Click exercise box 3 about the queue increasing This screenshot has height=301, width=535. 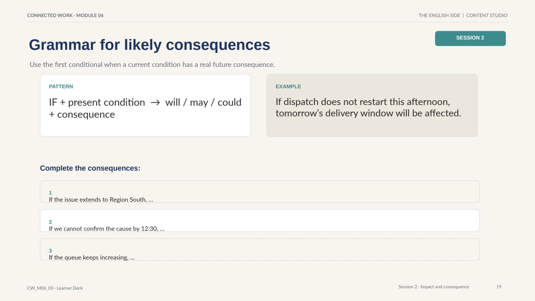(x=260, y=249)
